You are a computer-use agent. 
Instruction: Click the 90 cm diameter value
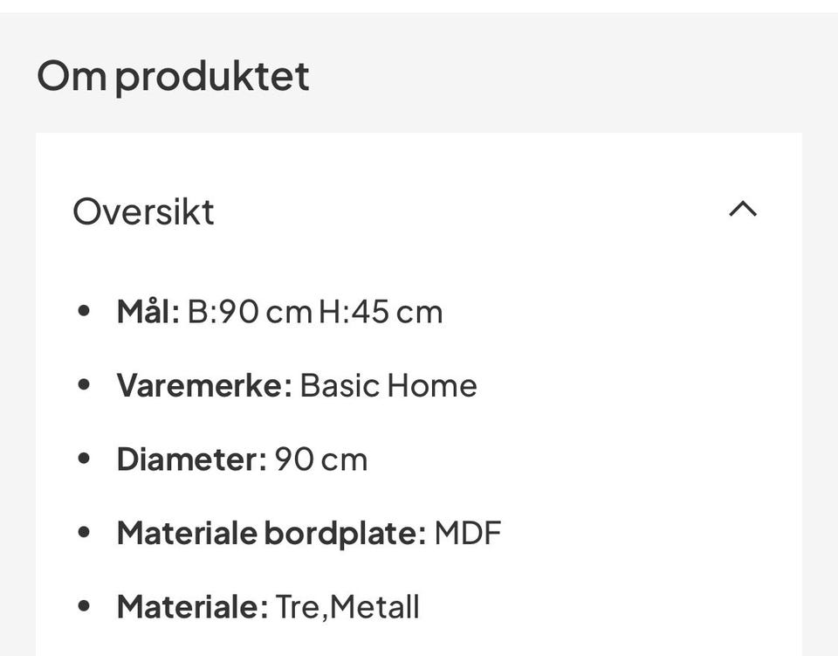[x=320, y=459]
